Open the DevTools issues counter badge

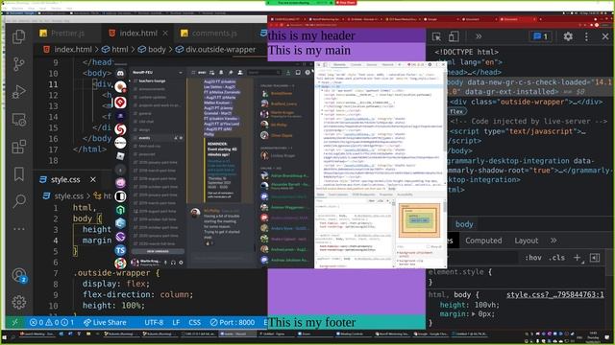tap(540, 36)
